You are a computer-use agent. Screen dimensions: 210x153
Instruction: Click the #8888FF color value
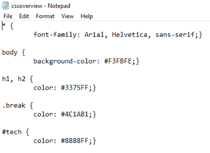click(75, 141)
